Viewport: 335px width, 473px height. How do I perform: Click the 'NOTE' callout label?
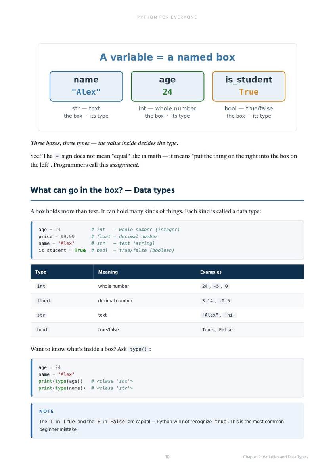[46, 412]
